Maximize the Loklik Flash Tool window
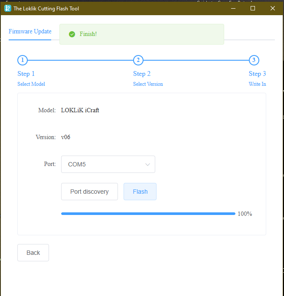This screenshot has height=296, width=284. pyautogui.click(x=253, y=8)
